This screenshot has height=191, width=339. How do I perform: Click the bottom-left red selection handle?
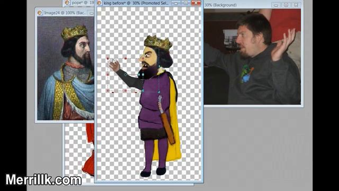click(x=108, y=91)
